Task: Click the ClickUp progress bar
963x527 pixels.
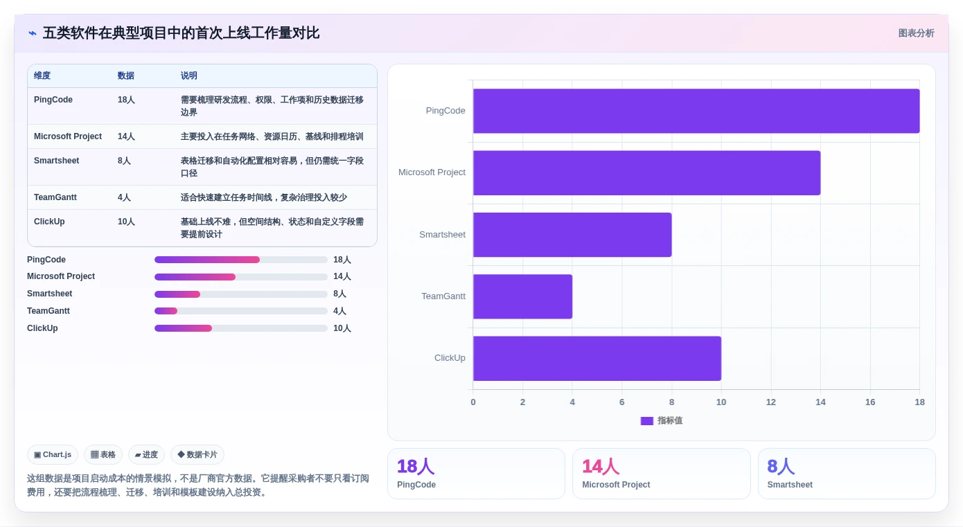Action: (241, 328)
